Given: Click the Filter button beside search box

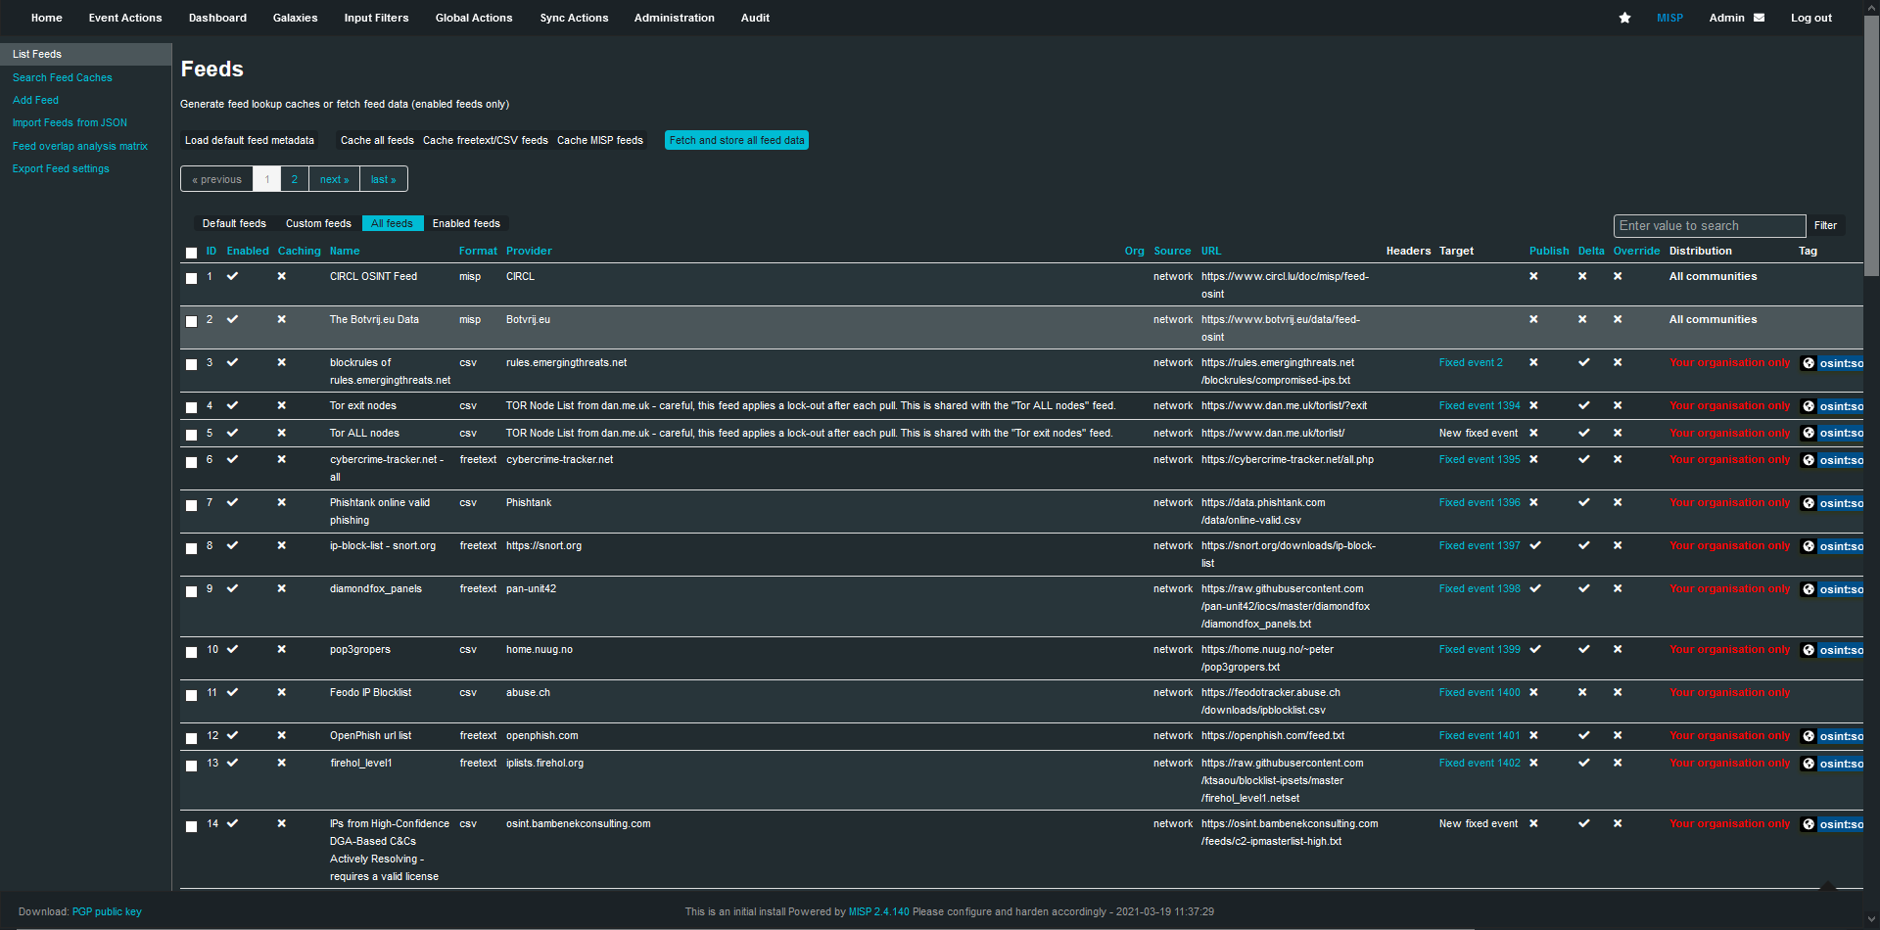Looking at the screenshot, I should click(x=1825, y=226).
